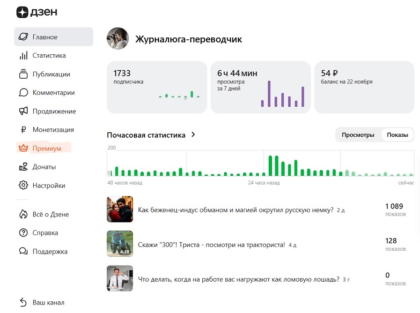
Task: Open the Всё о Дзене section
Action: coord(22,214)
